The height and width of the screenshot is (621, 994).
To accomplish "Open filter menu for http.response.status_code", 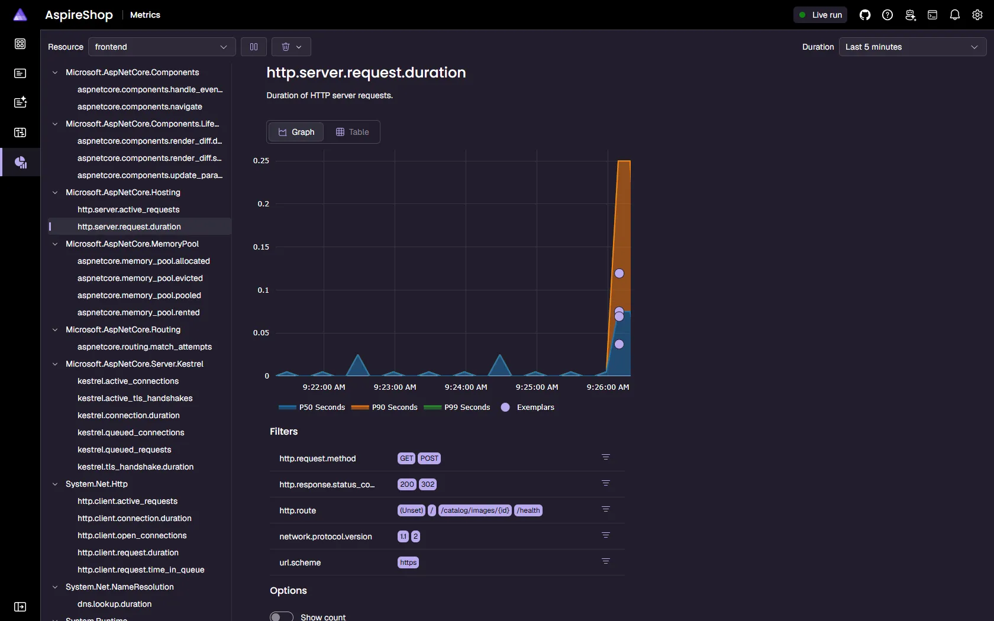I will coord(606,483).
